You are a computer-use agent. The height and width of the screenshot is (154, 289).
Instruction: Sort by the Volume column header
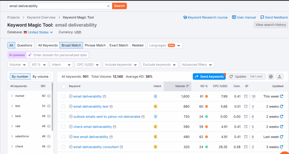178,86
